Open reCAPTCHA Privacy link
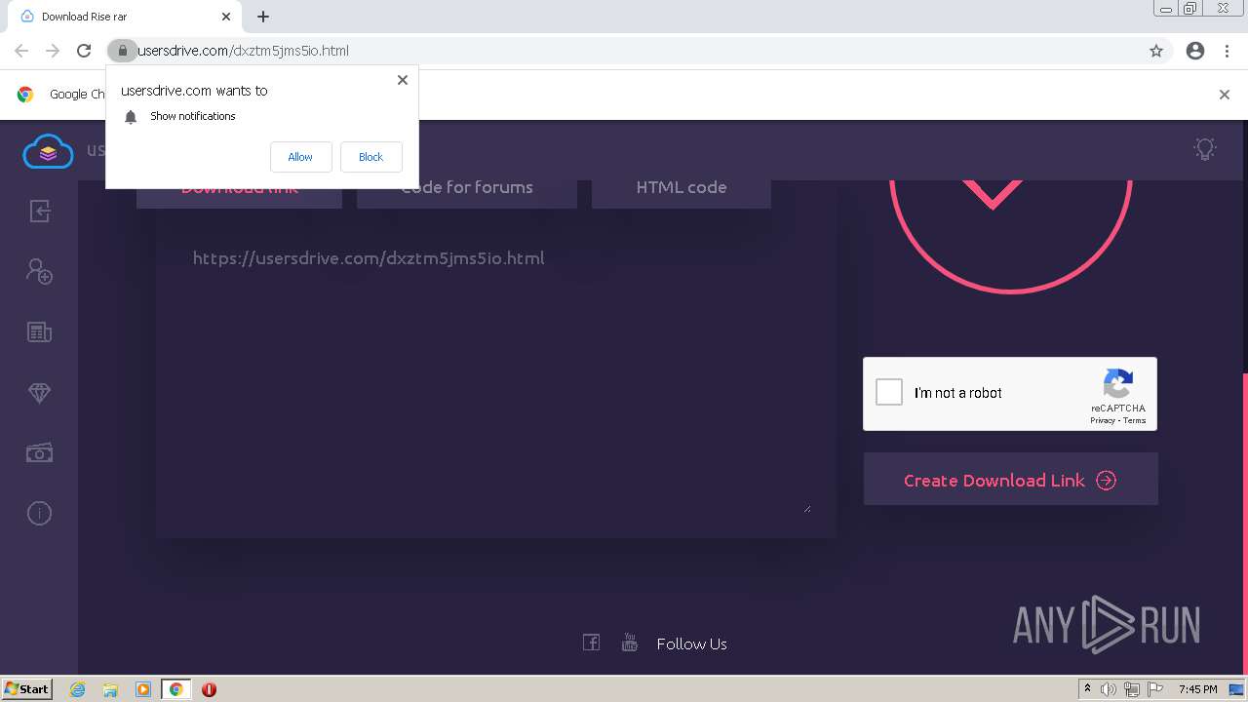 1103,420
